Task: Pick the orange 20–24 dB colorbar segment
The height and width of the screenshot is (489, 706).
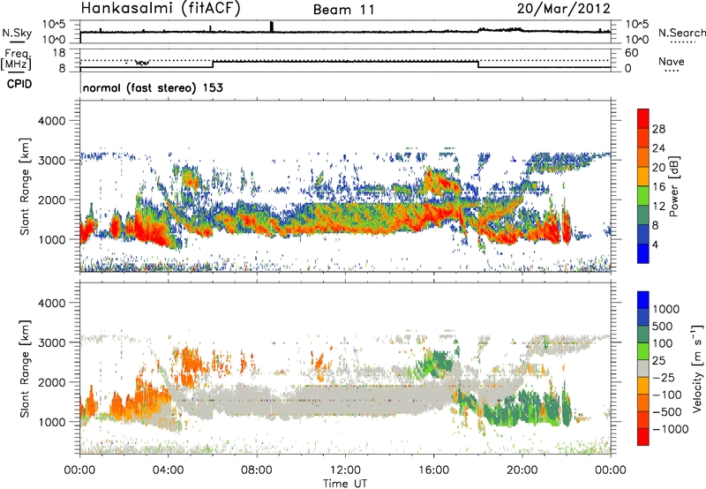Action: 643,158
